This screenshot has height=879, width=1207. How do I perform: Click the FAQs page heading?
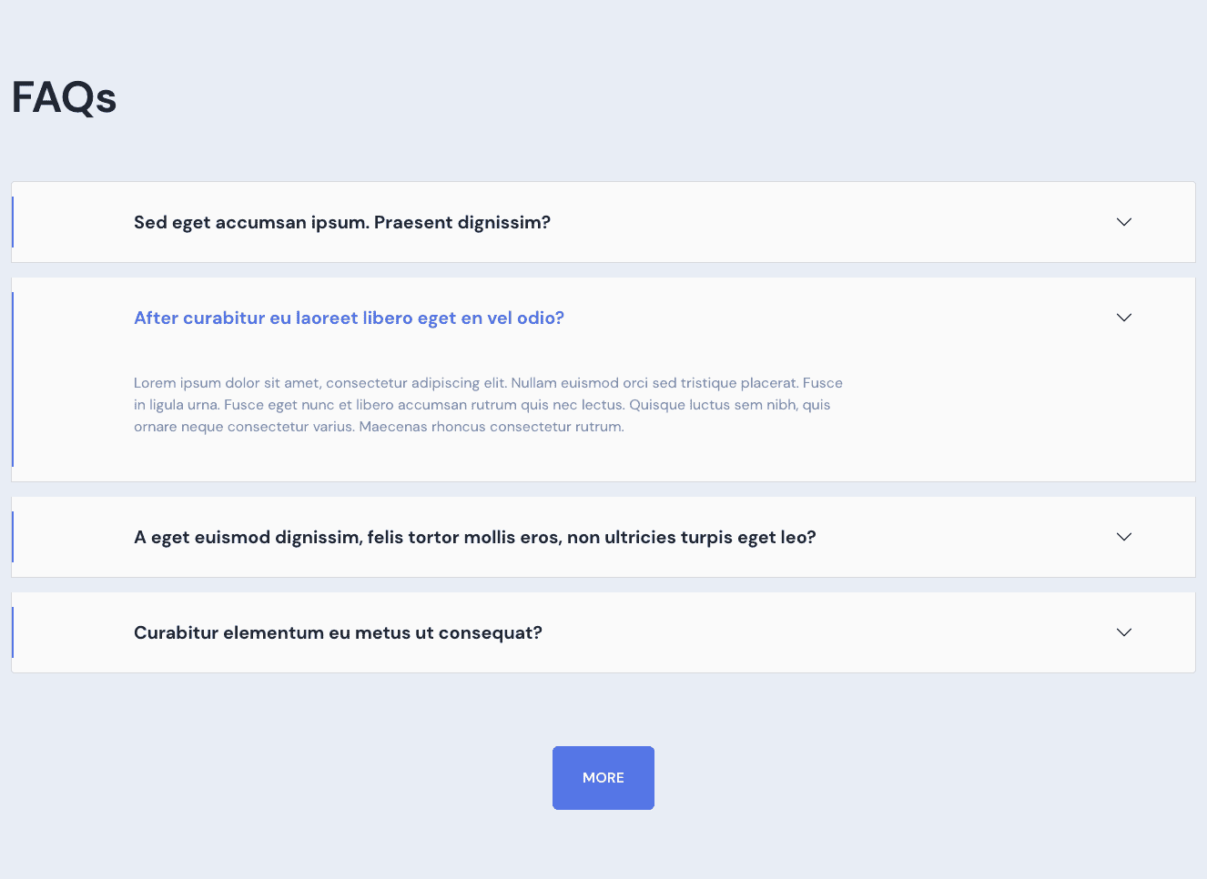click(x=64, y=97)
